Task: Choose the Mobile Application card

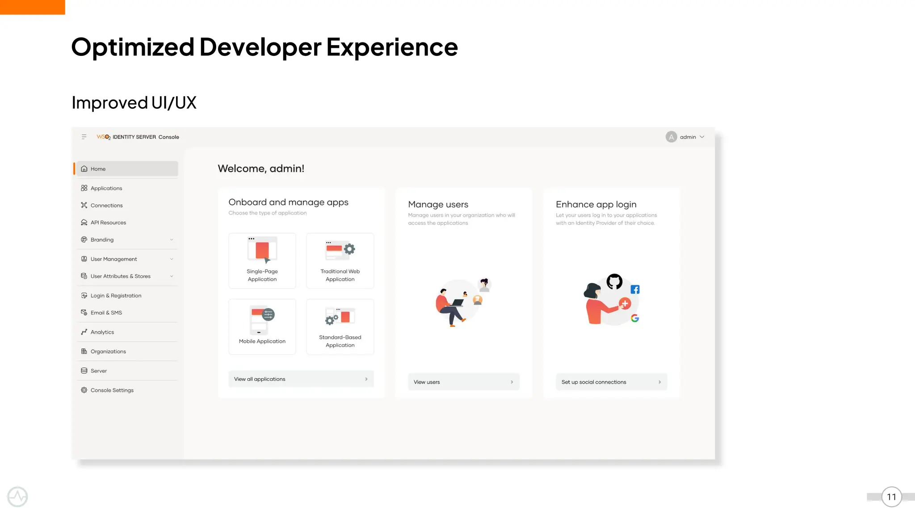Action: point(262,327)
